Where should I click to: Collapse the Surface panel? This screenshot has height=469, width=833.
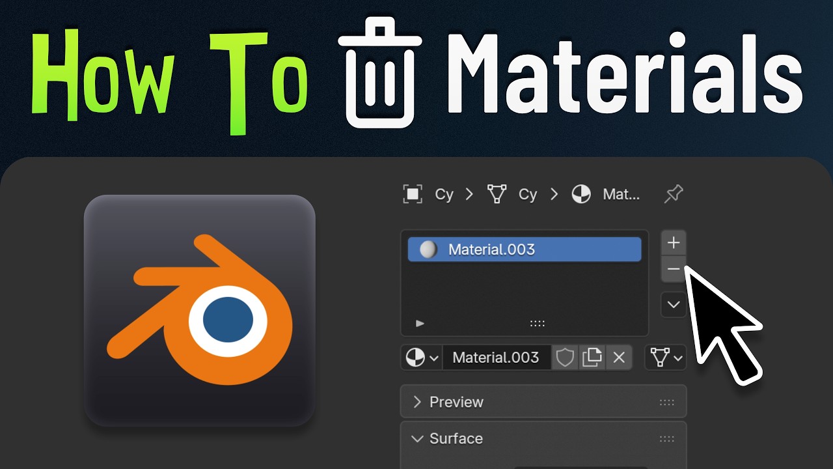pyautogui.click(x=543, y=438)
